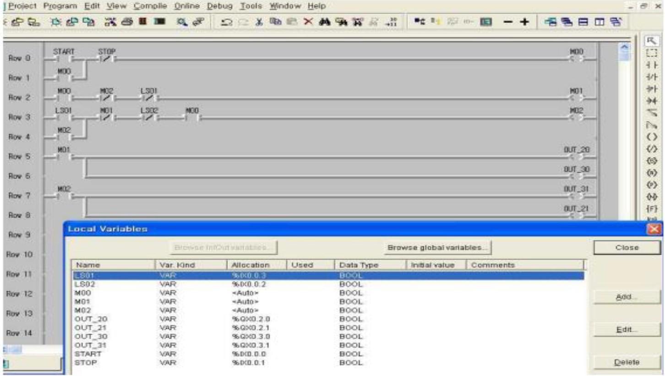Select the dashed rectangle selection tool
This screenshot has height=376, width=665.
[651, 54]
